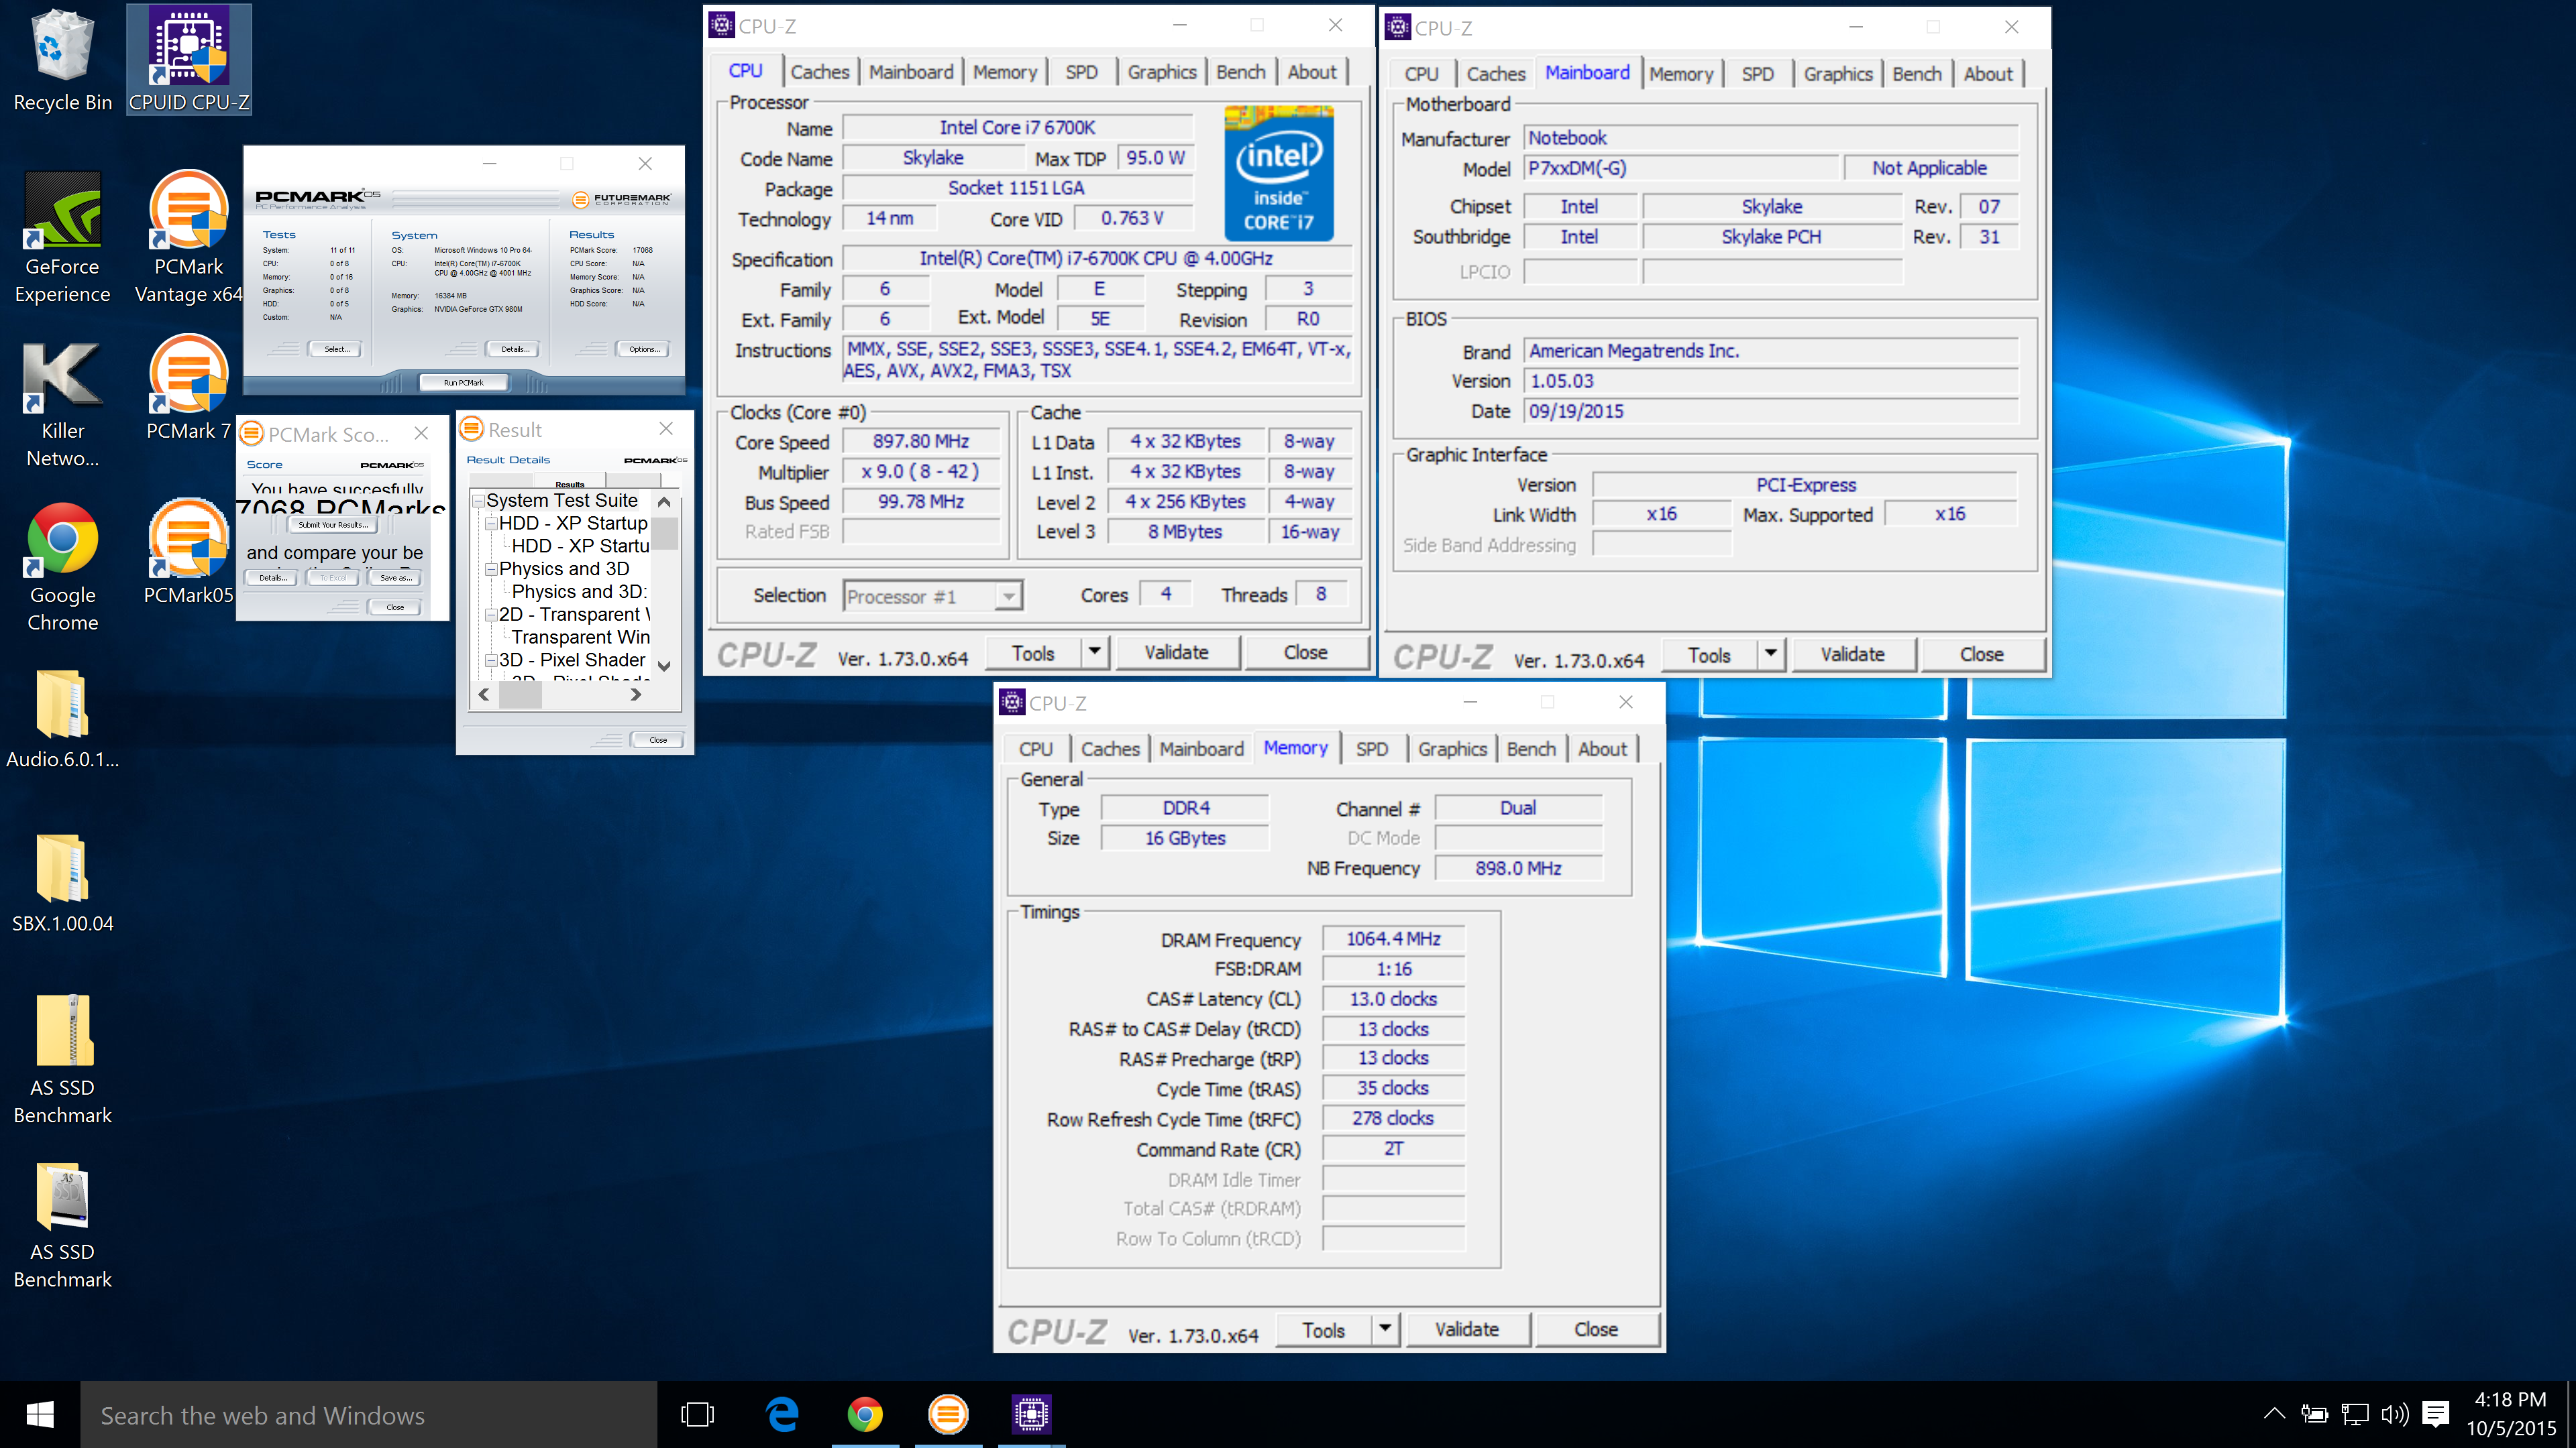Click Details... button under System in PCMark05
This screenshot has width=2576, height=1448.
point(514,349)
